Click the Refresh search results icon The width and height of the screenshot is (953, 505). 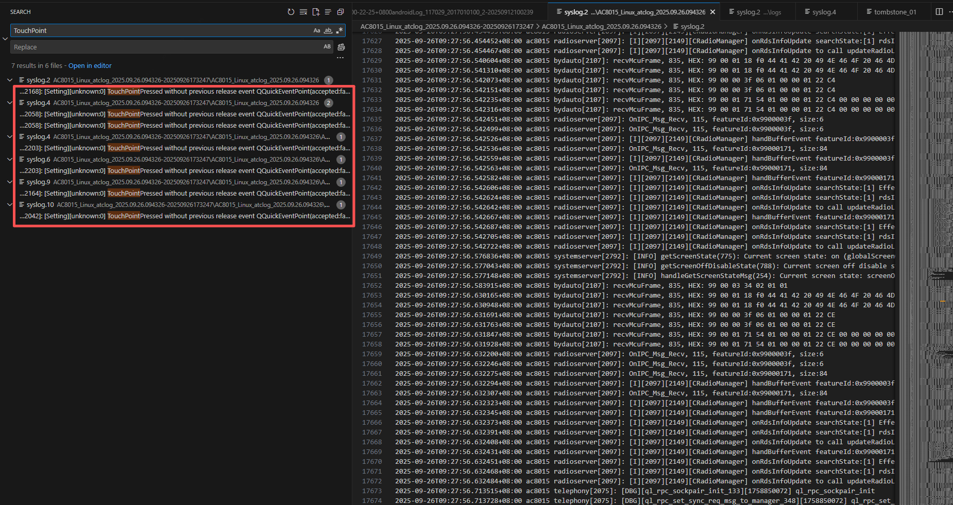(291, 12)
